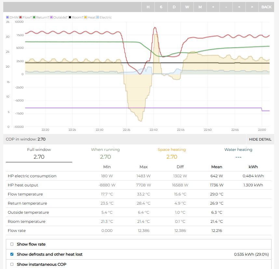Screen dimensions: 279x269
Task: Select the 6 hour time range button
Action: click(x=161, y=7)
